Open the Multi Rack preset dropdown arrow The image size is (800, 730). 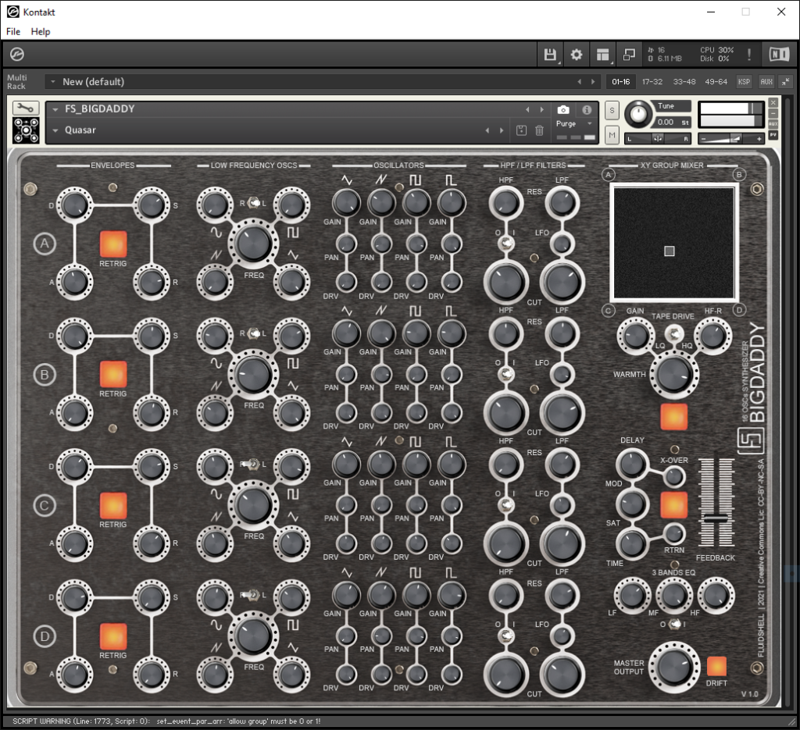[52, 81]
